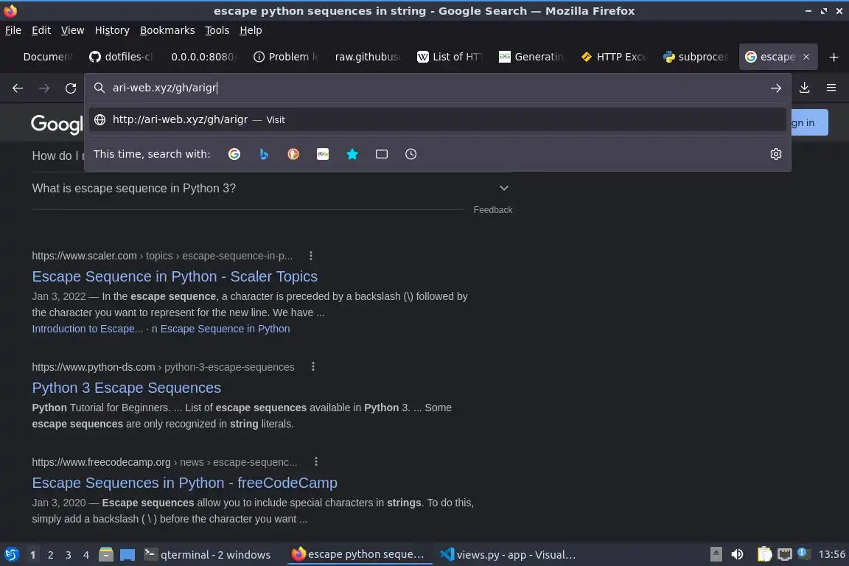
Task: Click the network tray icon
Action: tap(784, 554)
